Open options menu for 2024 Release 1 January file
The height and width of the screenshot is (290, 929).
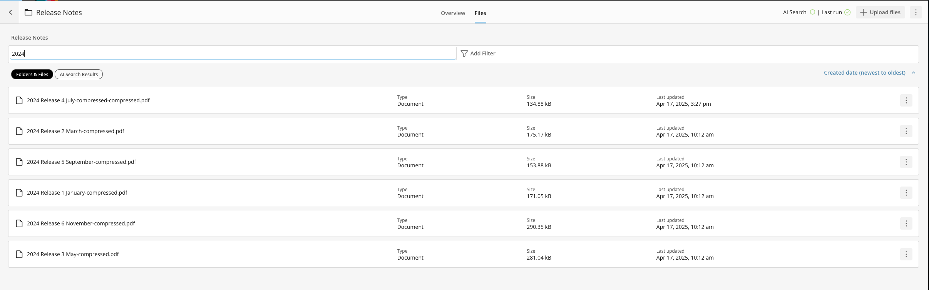pos(906,193)
